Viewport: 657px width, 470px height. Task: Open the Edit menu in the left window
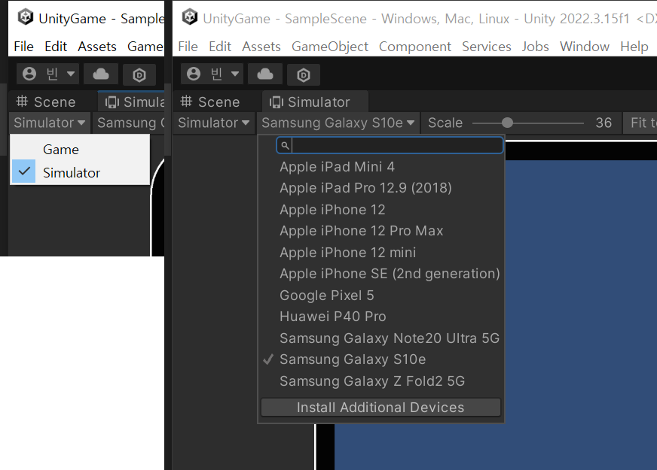tap(56, 47)
